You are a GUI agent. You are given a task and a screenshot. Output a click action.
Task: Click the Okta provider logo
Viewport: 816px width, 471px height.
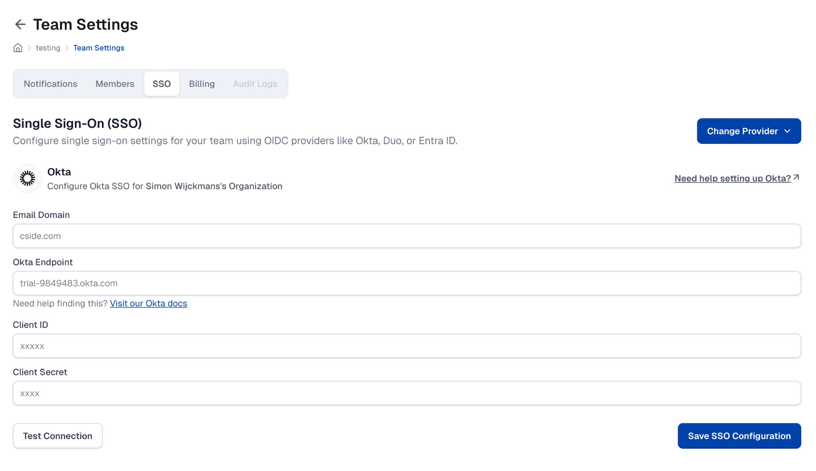pyautogui.click(x=27, y=178)
